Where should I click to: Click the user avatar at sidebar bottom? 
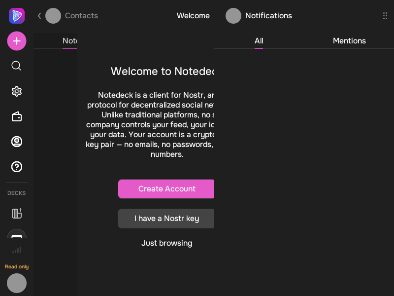(x=17, y=283)
